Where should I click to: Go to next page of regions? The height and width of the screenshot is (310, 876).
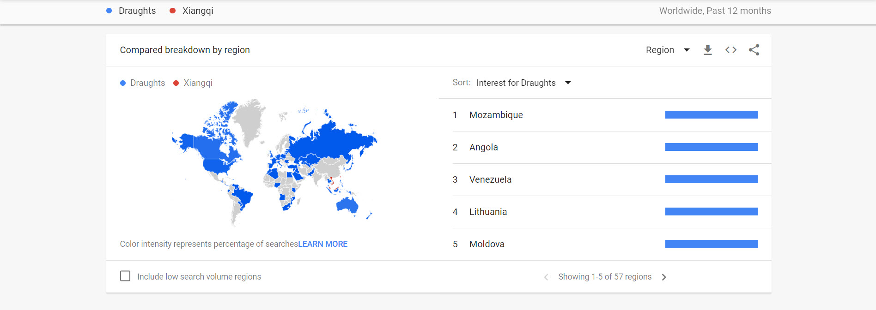(664, 277)
